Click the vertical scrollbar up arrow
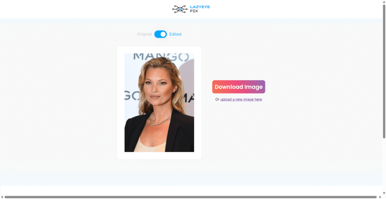Viewport: 386px width, 199px height. 384,2
